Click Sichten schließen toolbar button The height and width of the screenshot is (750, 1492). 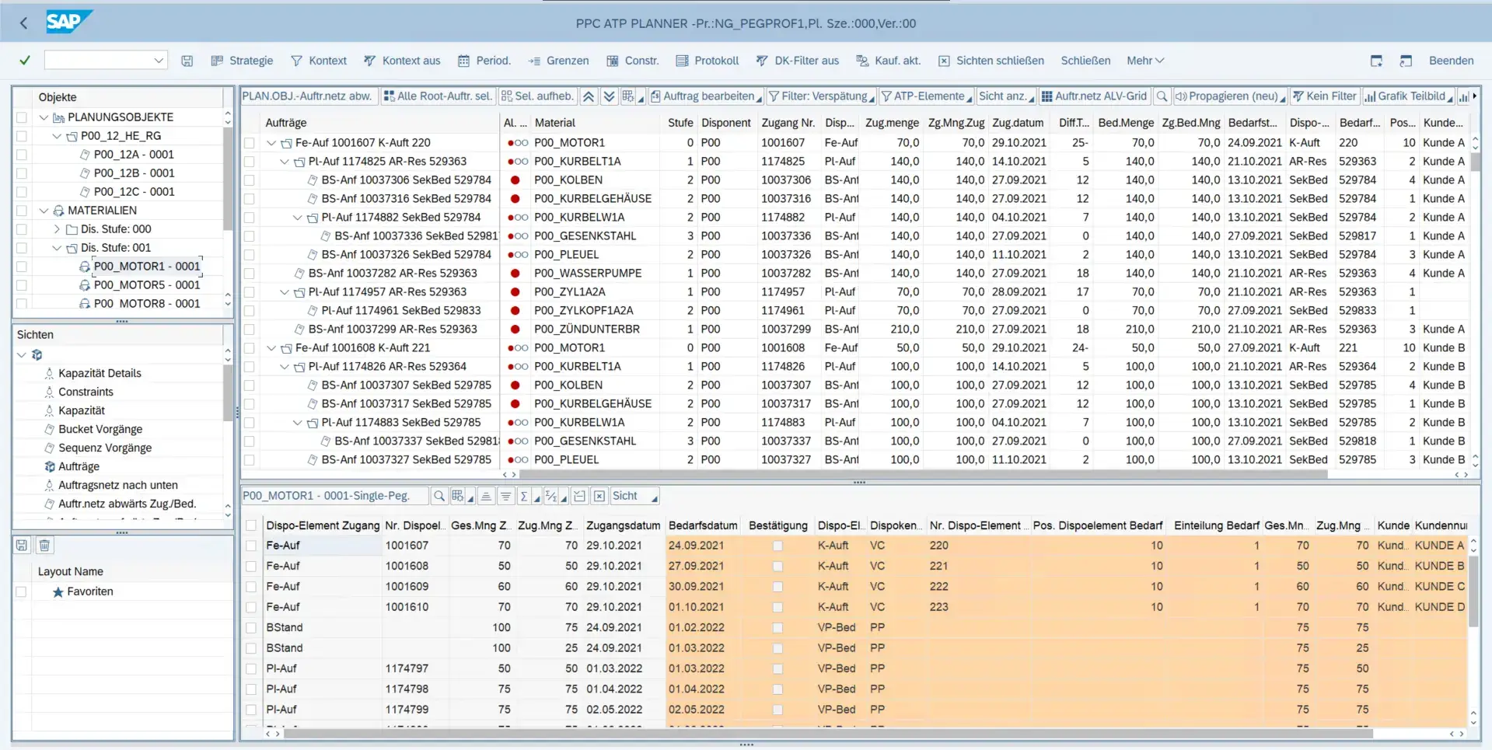pyautogui.click(x=991, y=61)
